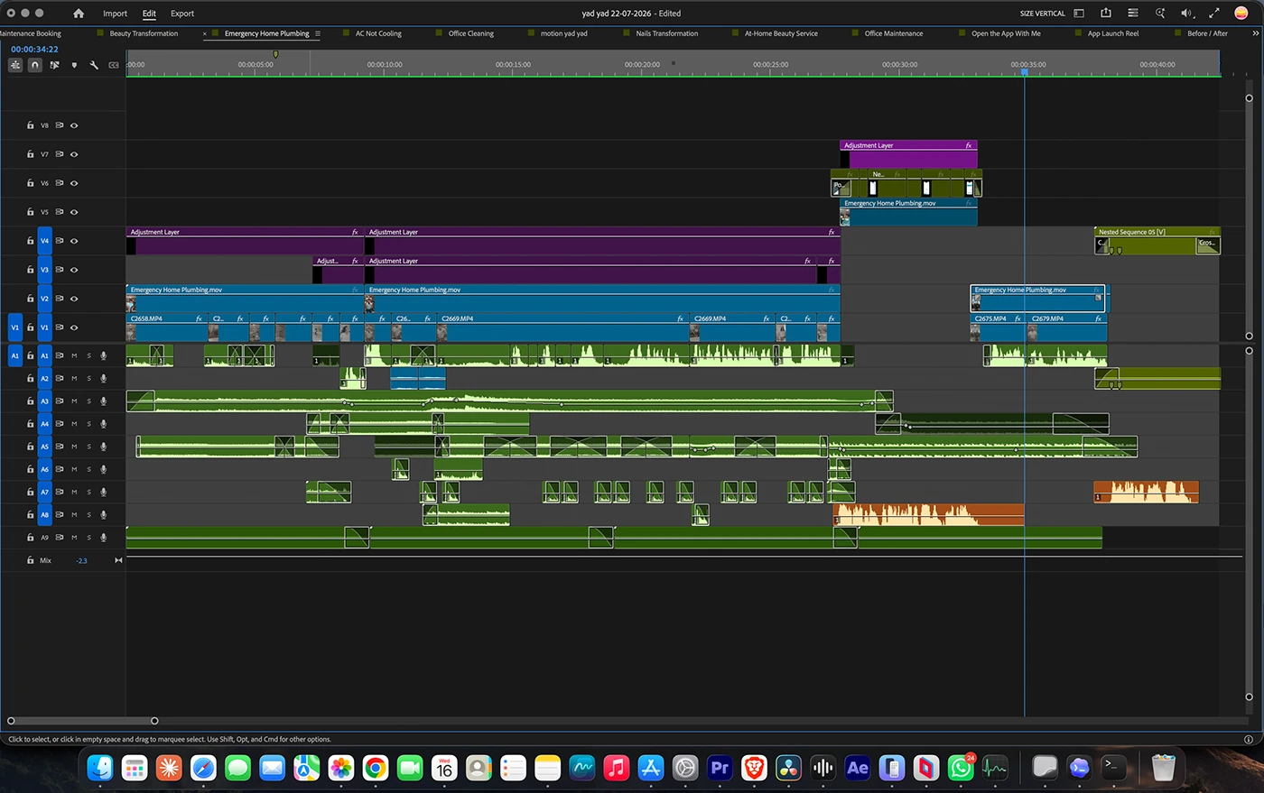The image size is (1264, 793).
Task: Go to the Home screen icon
Action: tap(79, 14)
